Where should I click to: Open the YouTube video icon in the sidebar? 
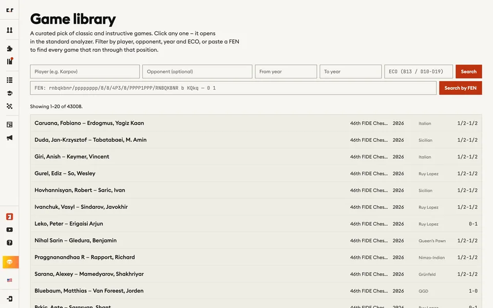pos(10,230)
